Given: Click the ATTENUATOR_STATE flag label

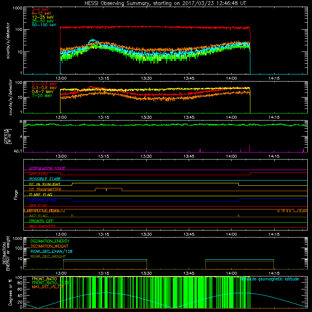Looking at the screenshot, I should [47, 168].
